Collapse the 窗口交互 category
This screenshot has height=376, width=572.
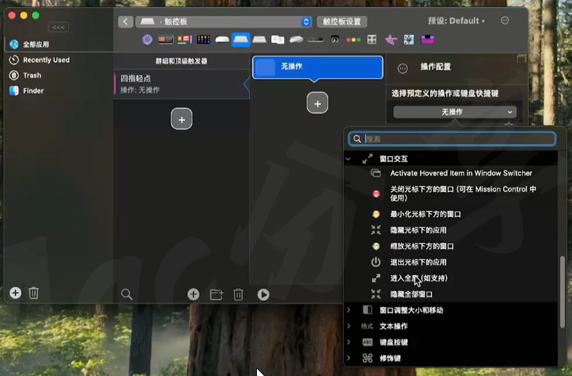pyautogui.click(x=348, y=159)
